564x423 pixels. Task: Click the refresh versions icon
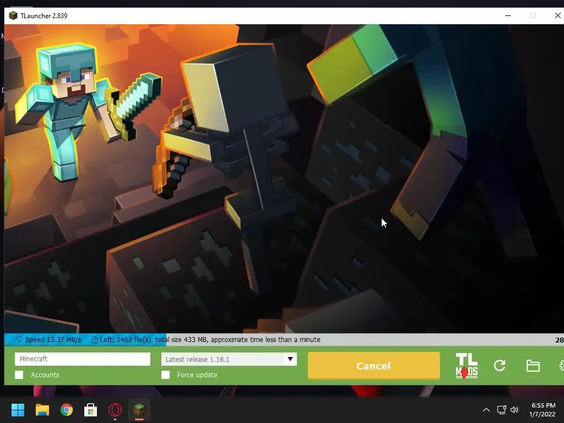tap(500, 366)
